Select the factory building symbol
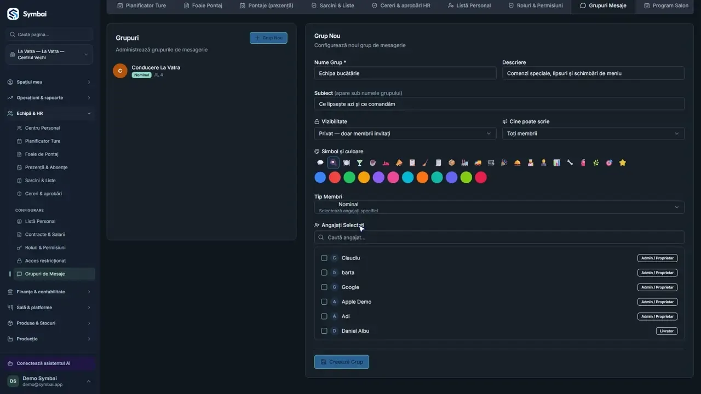Image resolution: width=701 pixels, height=394 pixels. tap(465, 163)
